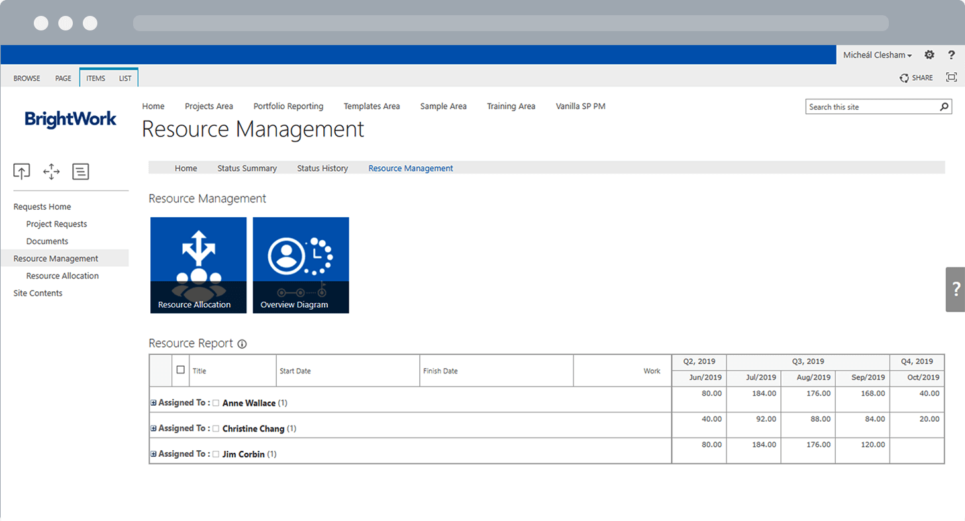Open the Micheál Clesham user dropdown
Screen dimensions: 965x521
click(877, 55)
